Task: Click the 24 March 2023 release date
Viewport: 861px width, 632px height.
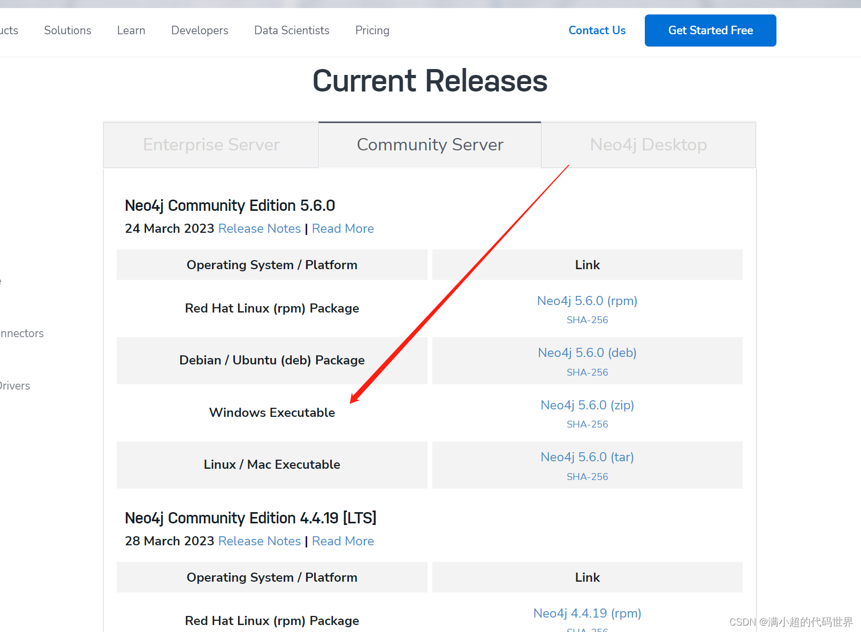Action: (x=170, y=229)
